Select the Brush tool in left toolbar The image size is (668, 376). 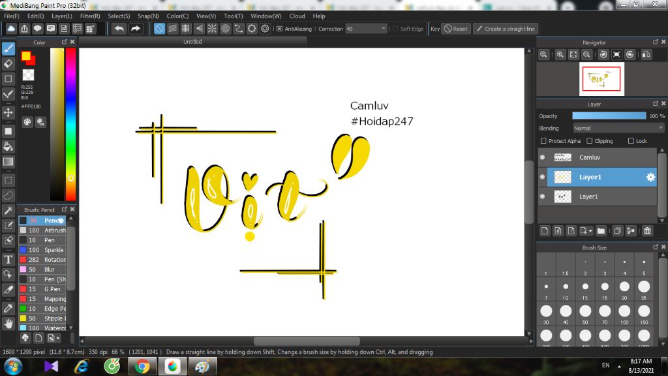8,48
